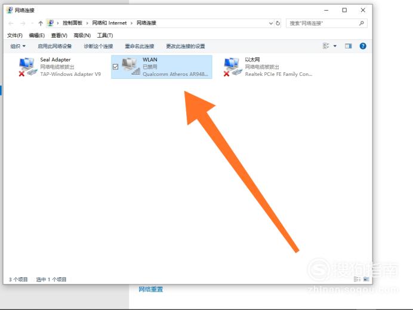Select the Seal Adapter connection icon

pos(27,66)
